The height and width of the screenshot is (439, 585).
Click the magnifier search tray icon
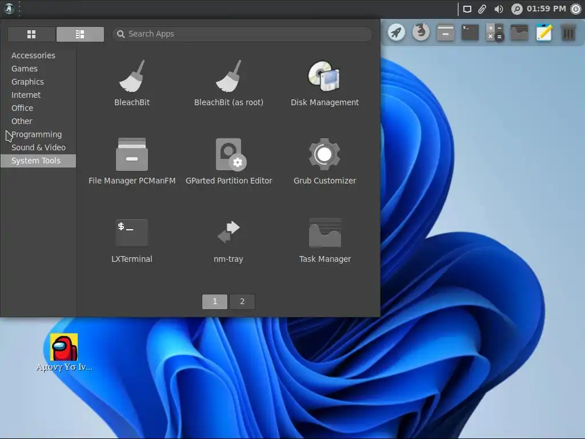pos(516,9)
